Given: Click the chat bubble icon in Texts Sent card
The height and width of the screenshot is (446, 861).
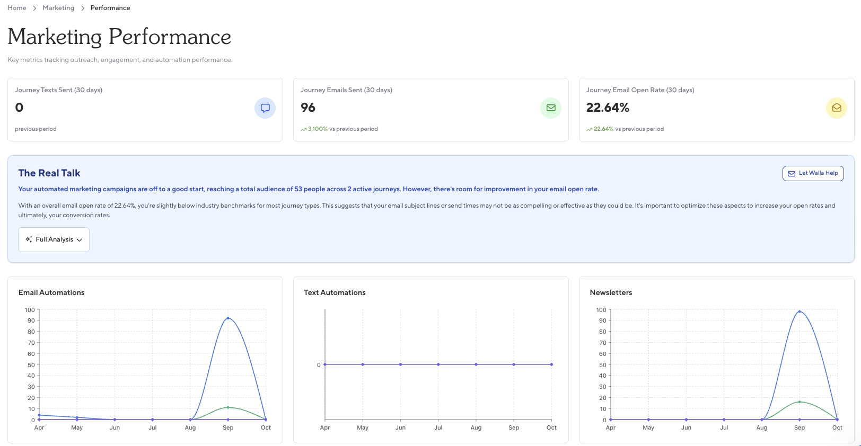Looking at the screenshot, I should (265, 108).
